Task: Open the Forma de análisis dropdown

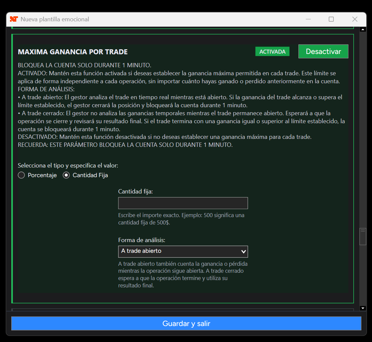Action: click(183, 251)
